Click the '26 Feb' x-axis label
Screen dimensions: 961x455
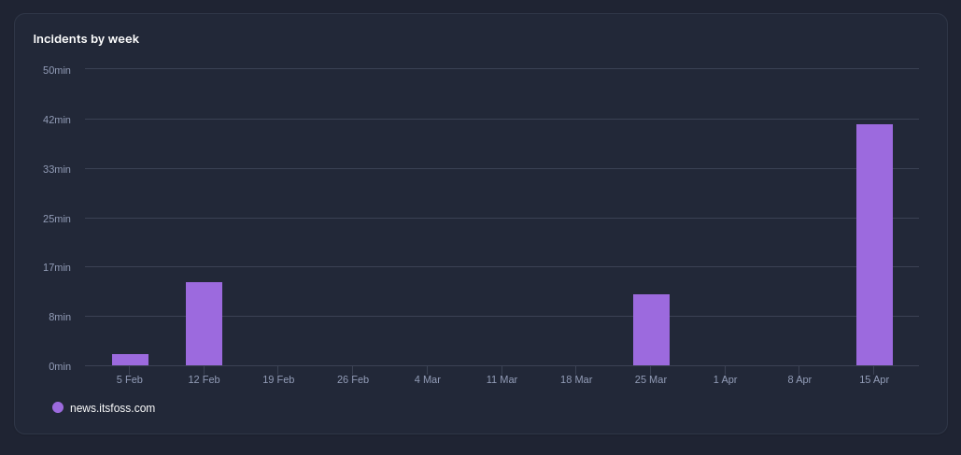coord(353,379)
